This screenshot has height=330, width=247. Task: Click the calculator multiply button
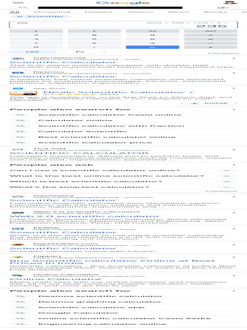click(x=211, y=39)
